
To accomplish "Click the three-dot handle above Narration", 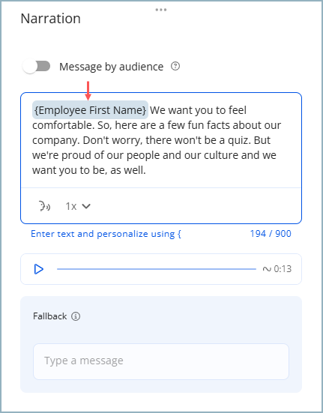I will [161, 10].
